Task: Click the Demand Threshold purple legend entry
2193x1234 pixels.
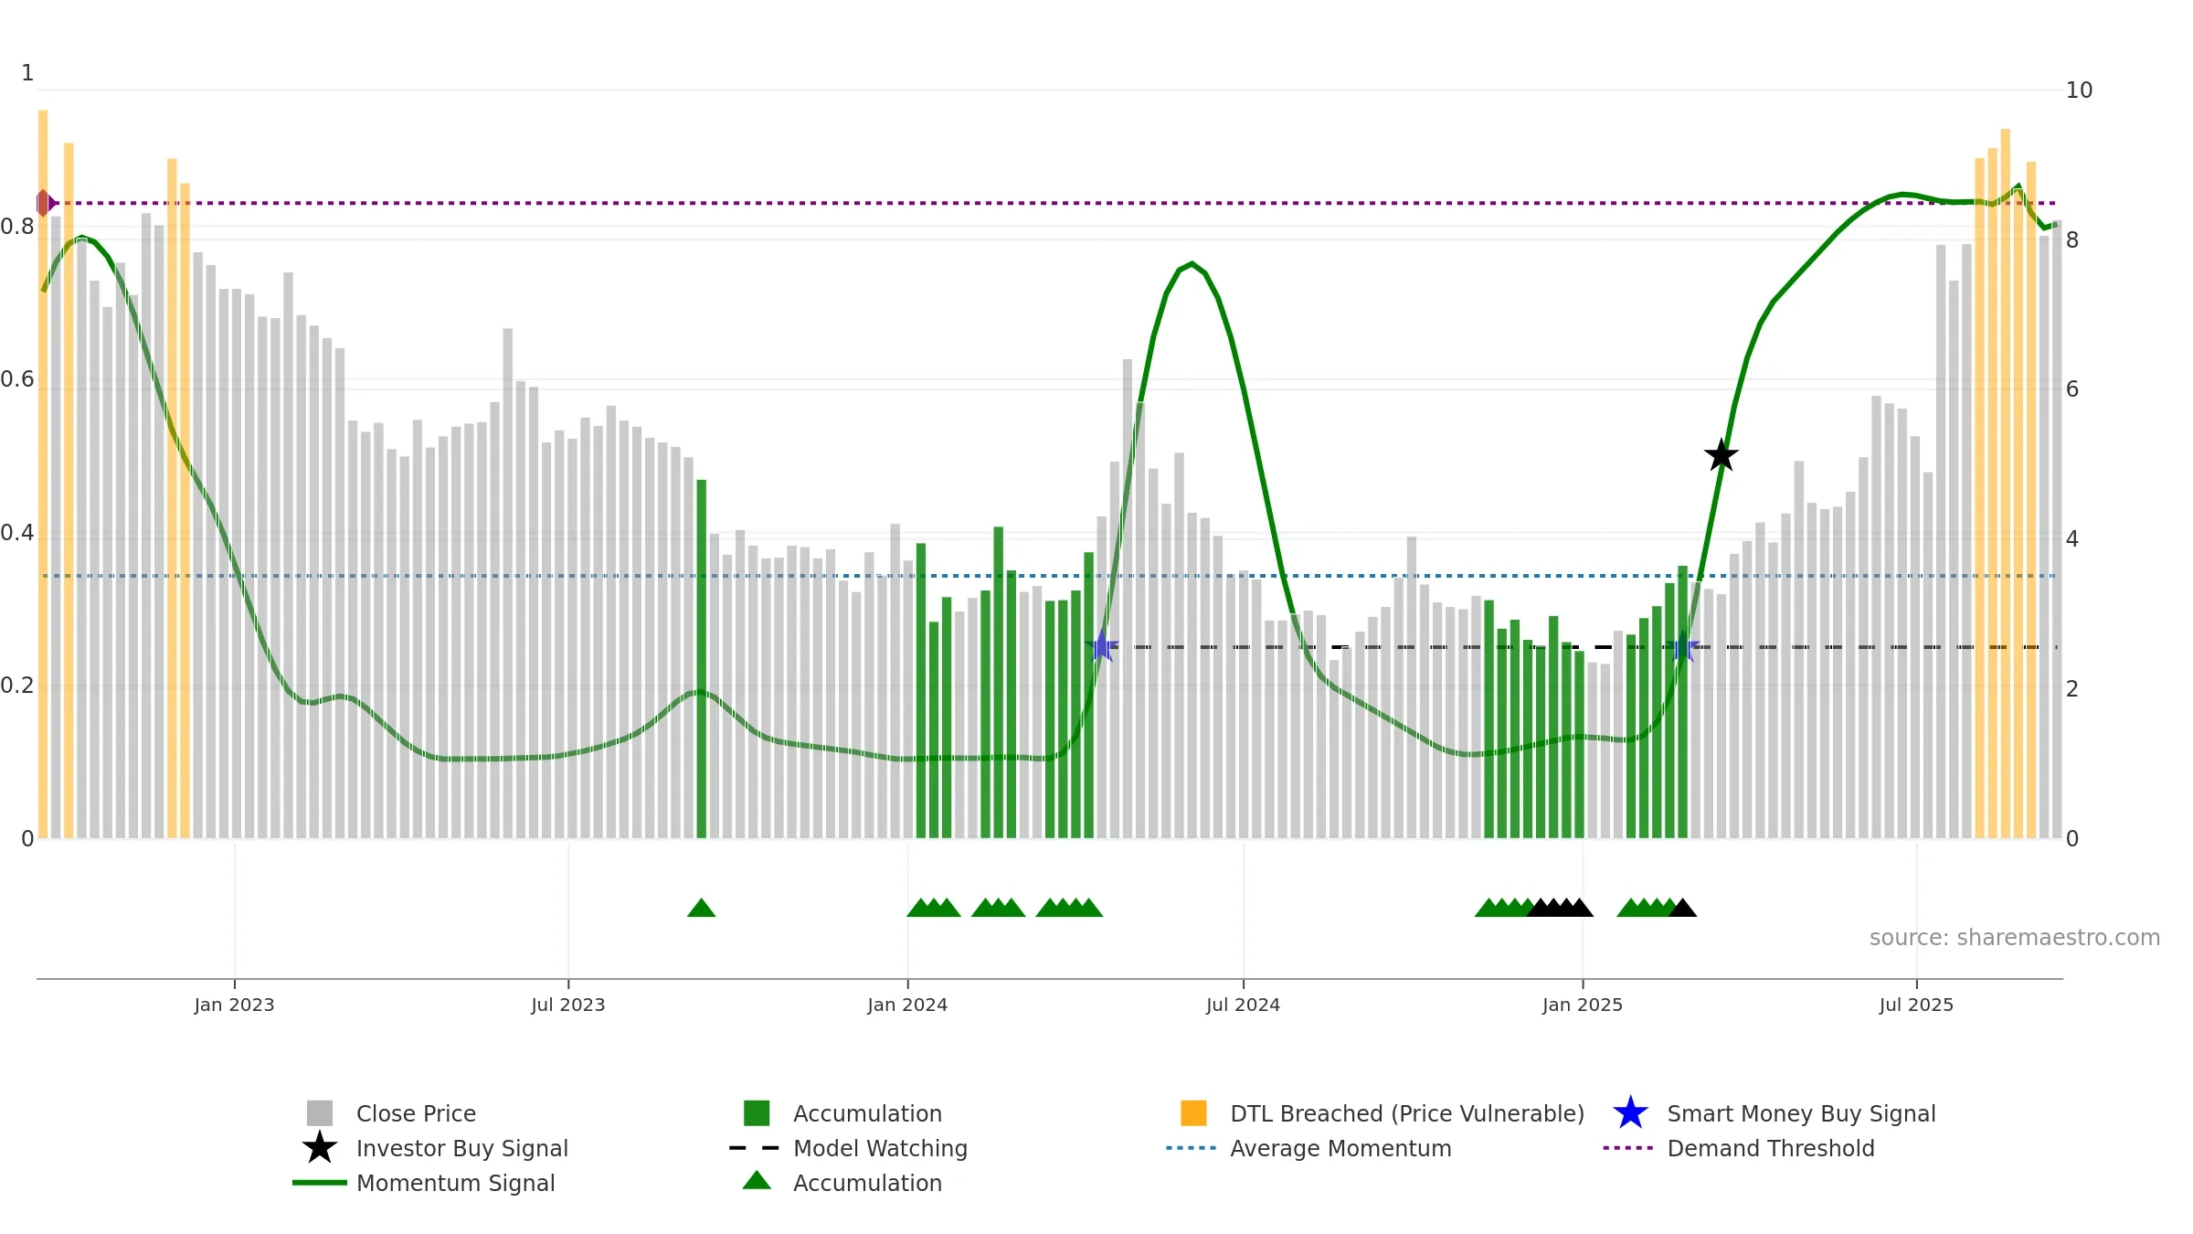Action: (x=1739, y=1148)
